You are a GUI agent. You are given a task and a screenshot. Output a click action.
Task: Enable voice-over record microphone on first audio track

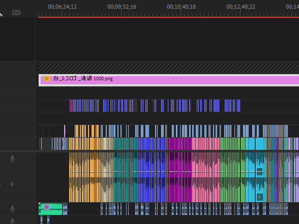[x=12, y=158]
